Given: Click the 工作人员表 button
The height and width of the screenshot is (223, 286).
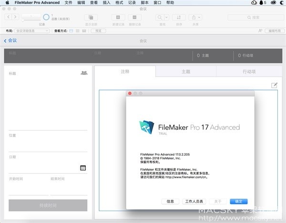Looking at the screenshot, I should coord(194,201).
